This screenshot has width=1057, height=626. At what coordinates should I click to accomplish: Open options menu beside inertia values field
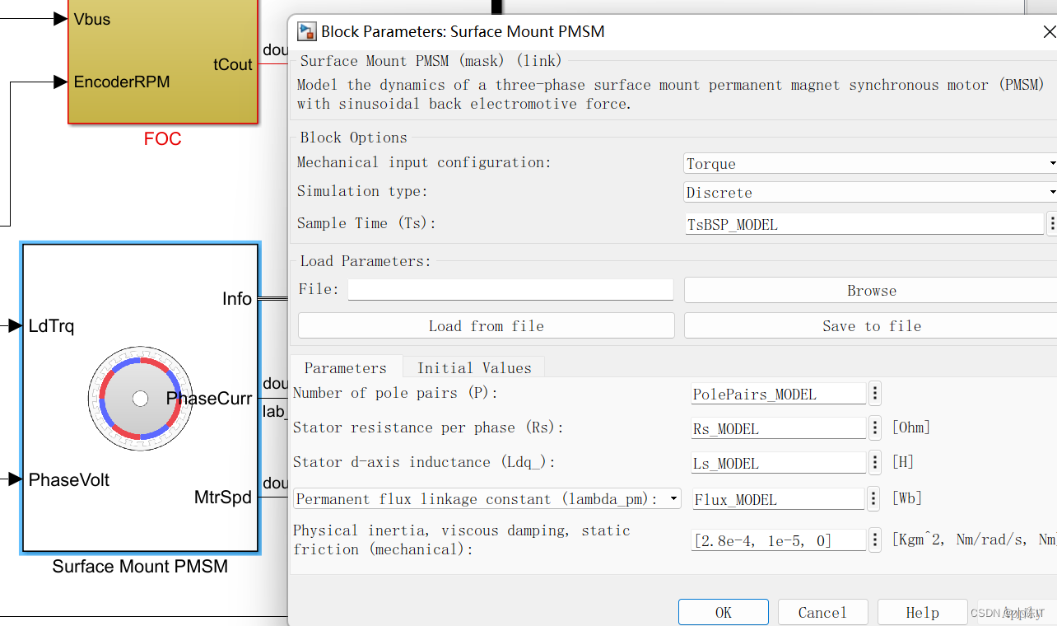(875, 540)
